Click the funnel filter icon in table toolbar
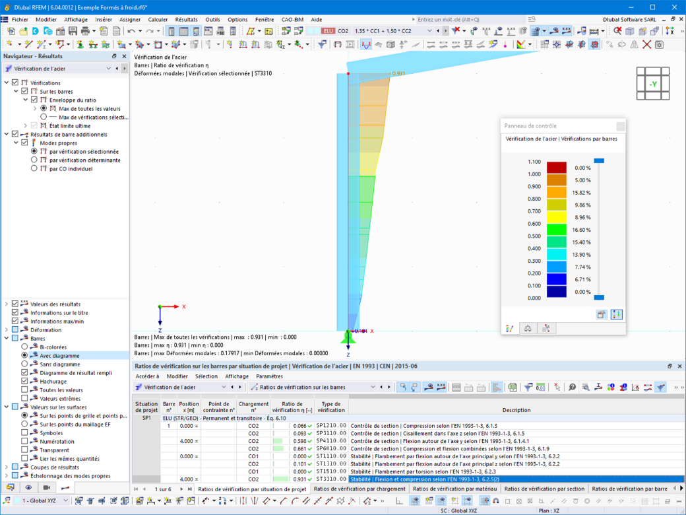Image resolution: width=686 pixels, height=515 pixels. (528, 387)
